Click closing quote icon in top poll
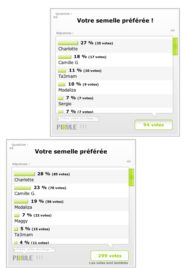Screen dimensions: 187x270 pos(173,30)
